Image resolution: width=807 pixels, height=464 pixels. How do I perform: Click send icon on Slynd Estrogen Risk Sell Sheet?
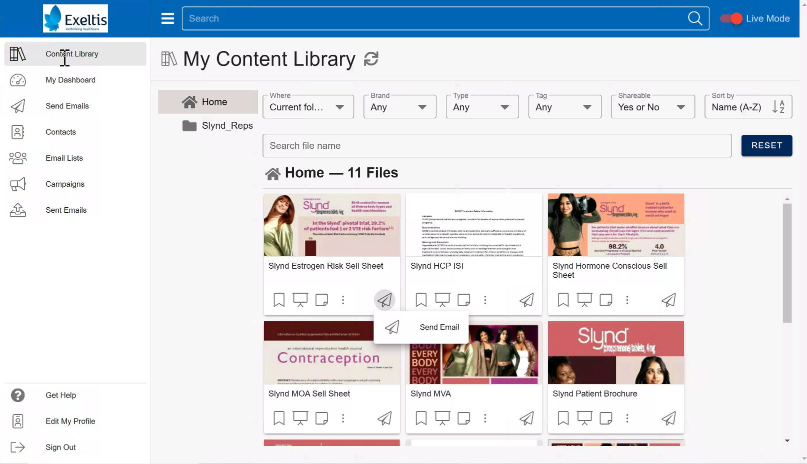(x=384, y=300)
